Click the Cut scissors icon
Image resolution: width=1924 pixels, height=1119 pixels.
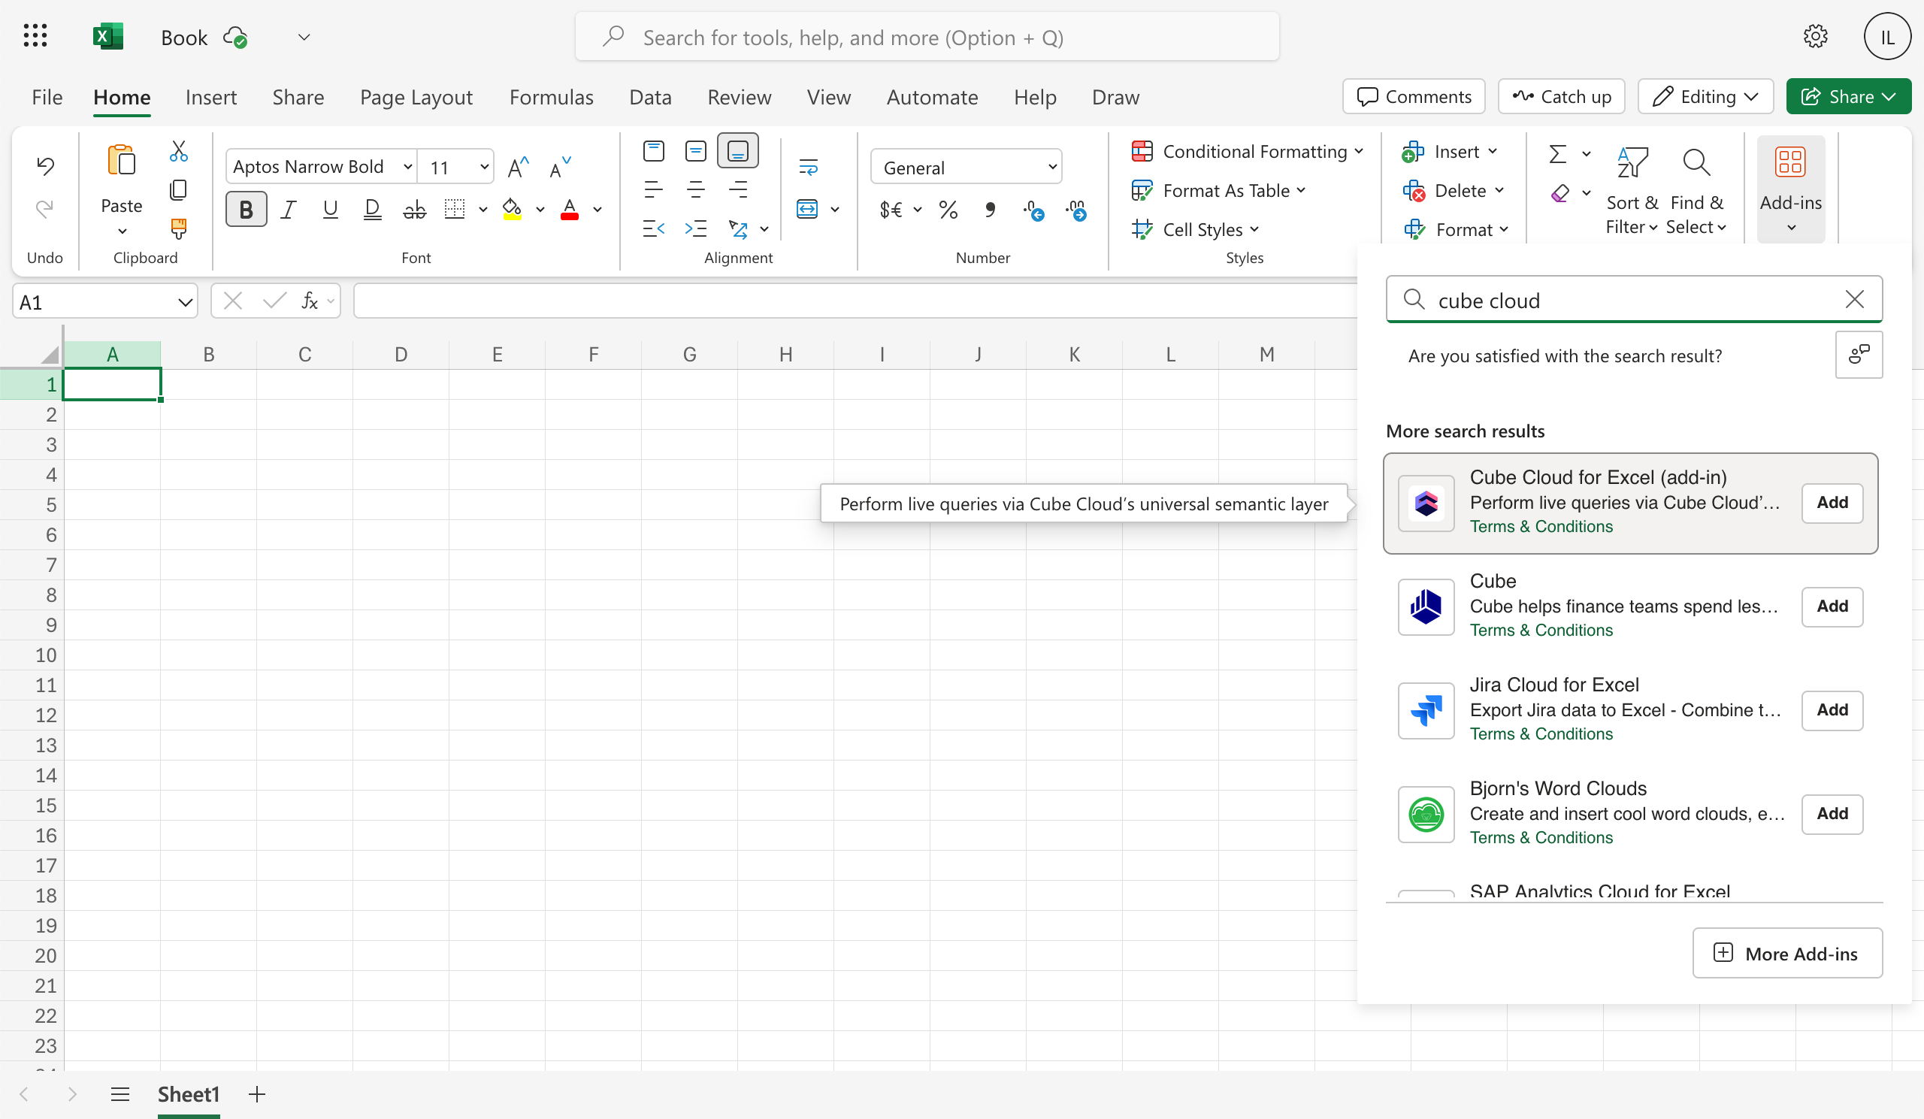178,151
